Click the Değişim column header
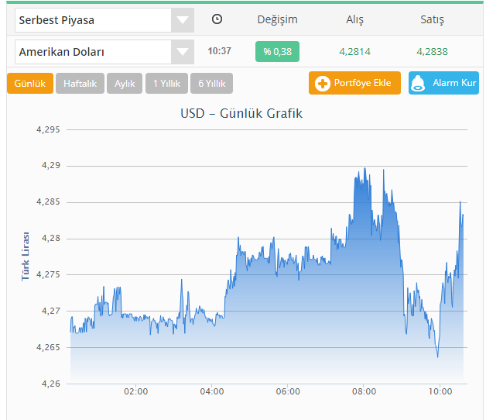This screenshot has height=420, width=486. (277, 19)
